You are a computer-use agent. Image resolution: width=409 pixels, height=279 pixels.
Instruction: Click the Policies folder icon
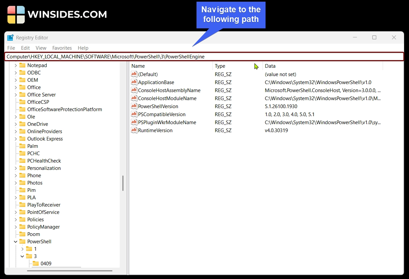click(22, 219)
